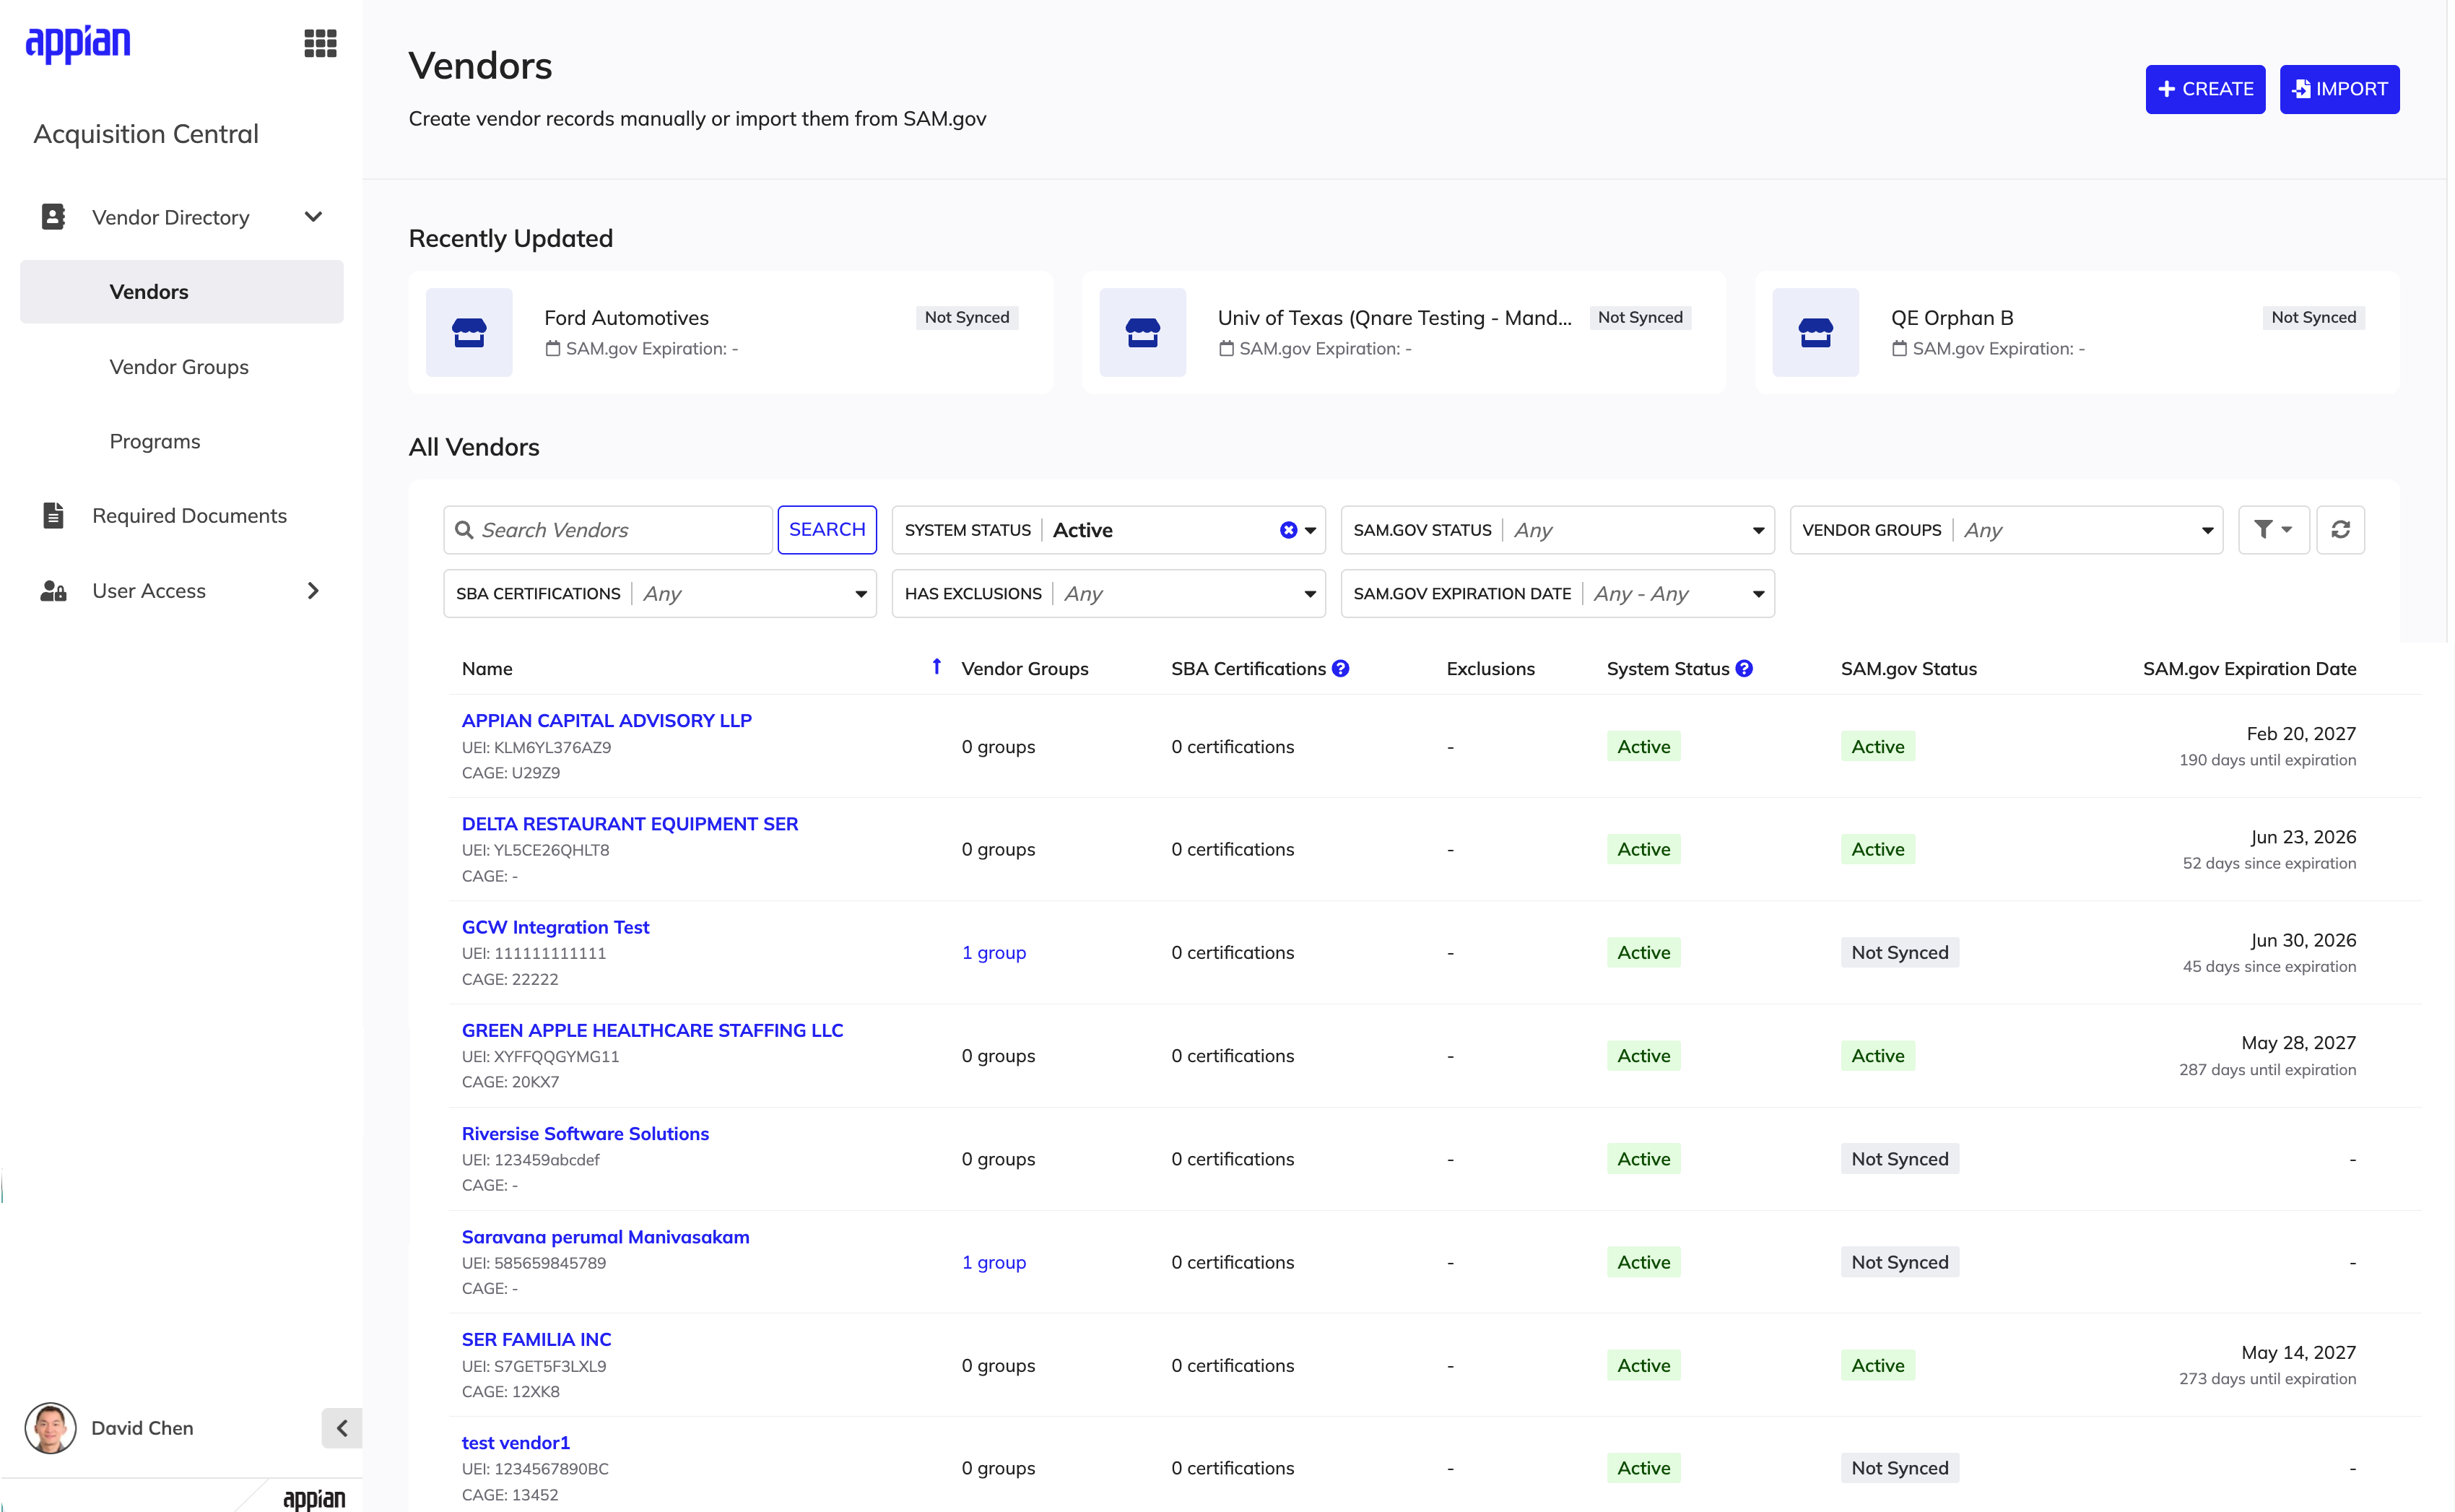Open DELTA RESTAURANT EQUIPMENT SER vendor
This screenshot has width=2455, height=1512.
click(x=630, y=824)
